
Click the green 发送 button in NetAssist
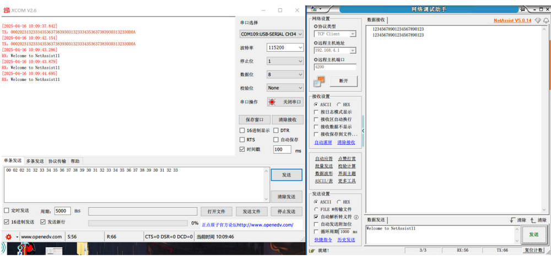pos(533,234)
